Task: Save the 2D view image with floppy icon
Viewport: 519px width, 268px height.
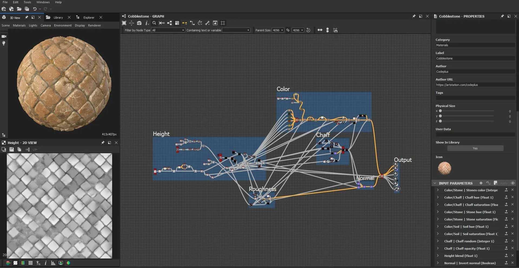Action: click(x=11, y=149)
